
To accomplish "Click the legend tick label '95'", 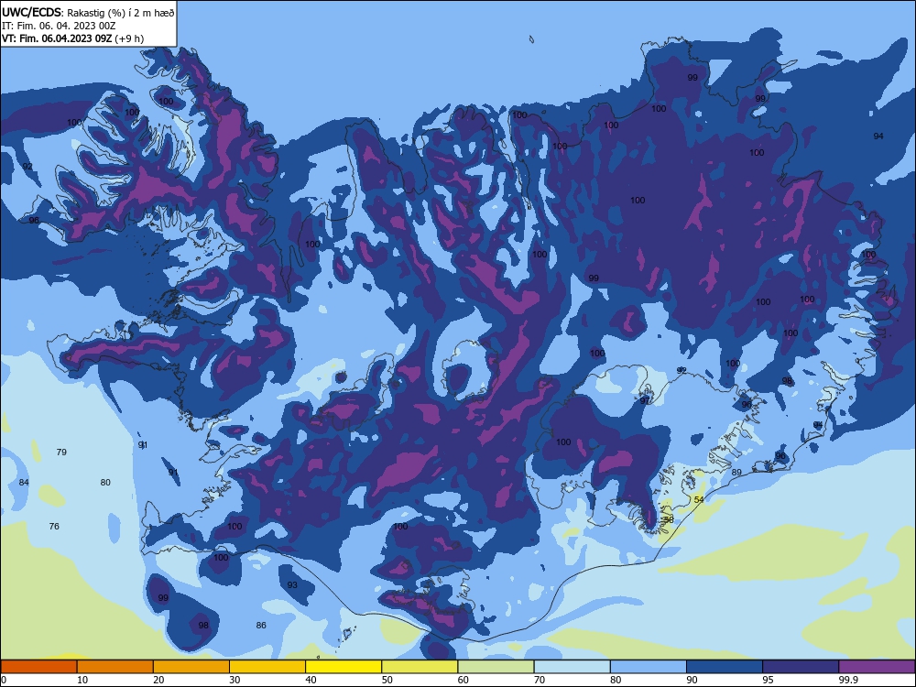I will tap(769, 680).
